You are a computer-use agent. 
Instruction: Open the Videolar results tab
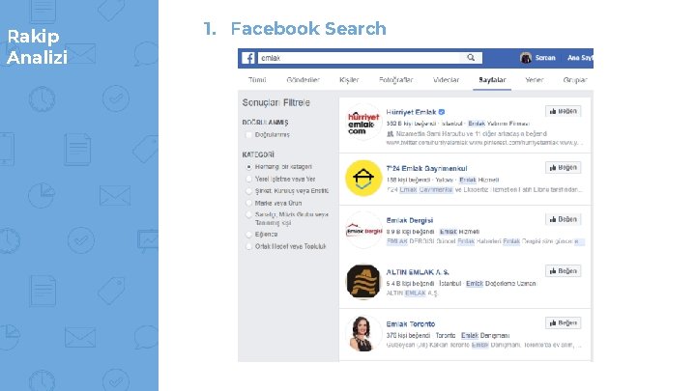(446, 80)
